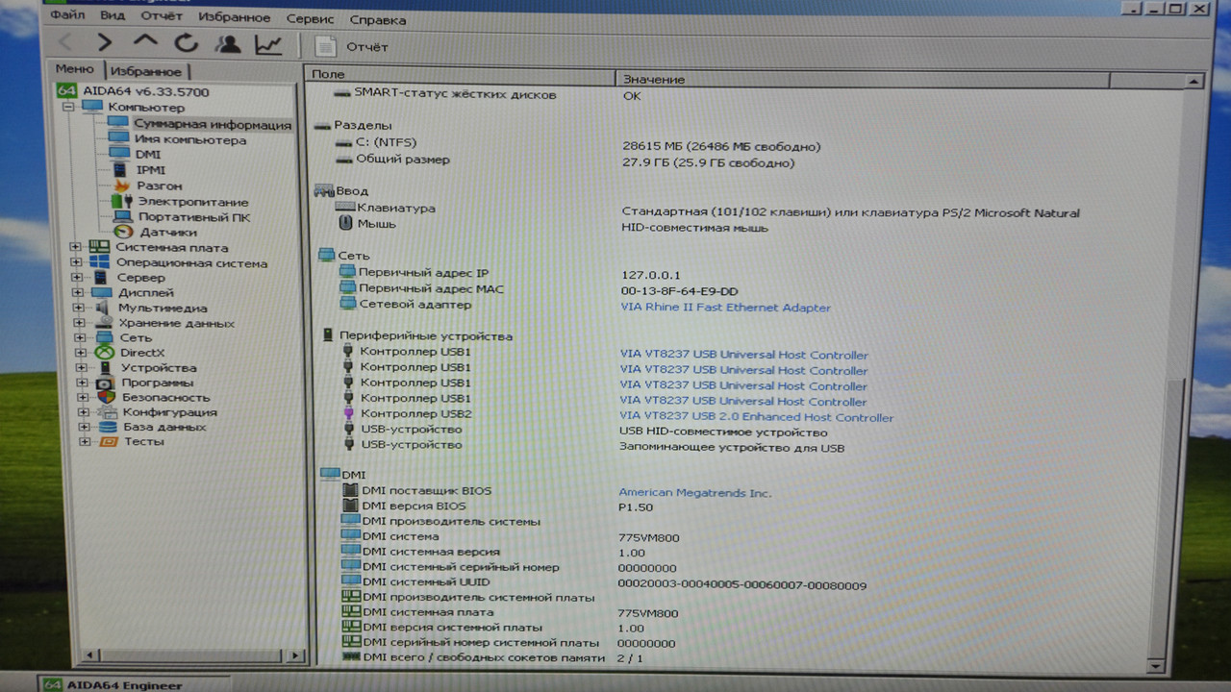Select the Клавиатура row keyboard icon

[345, 207]
